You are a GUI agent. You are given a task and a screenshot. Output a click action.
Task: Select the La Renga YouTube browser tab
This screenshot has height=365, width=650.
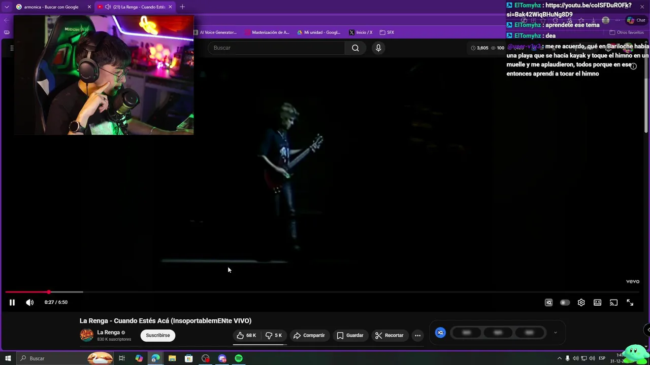point(135,7)
